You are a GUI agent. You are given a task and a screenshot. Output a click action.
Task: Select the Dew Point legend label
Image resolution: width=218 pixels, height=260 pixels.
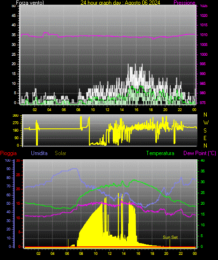click(200, 153)
